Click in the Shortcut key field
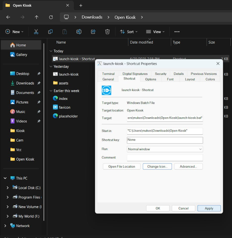232x238 pixels. (165, 140)
